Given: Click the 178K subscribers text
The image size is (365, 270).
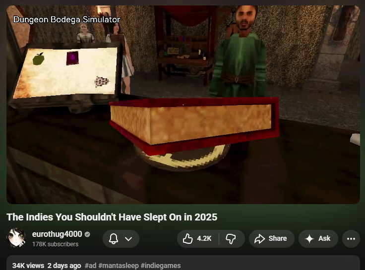Looking at the screenshot, I should [x=55, y=244].
